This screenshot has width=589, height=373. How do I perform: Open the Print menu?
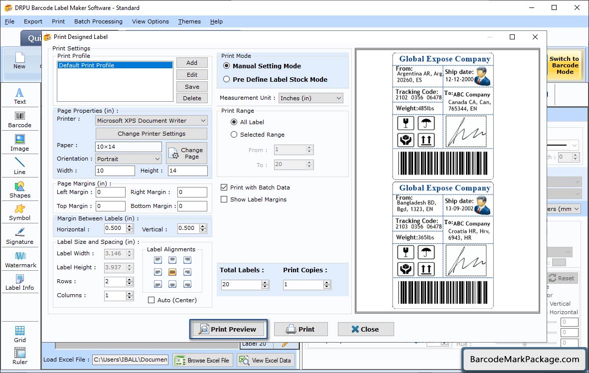coord(58,21)
